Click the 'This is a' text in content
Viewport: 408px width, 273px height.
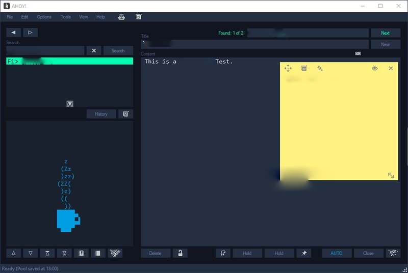tap(161, 62)
